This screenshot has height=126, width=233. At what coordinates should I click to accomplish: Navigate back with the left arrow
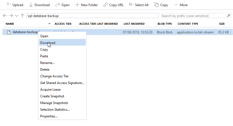tap(5, 16)
